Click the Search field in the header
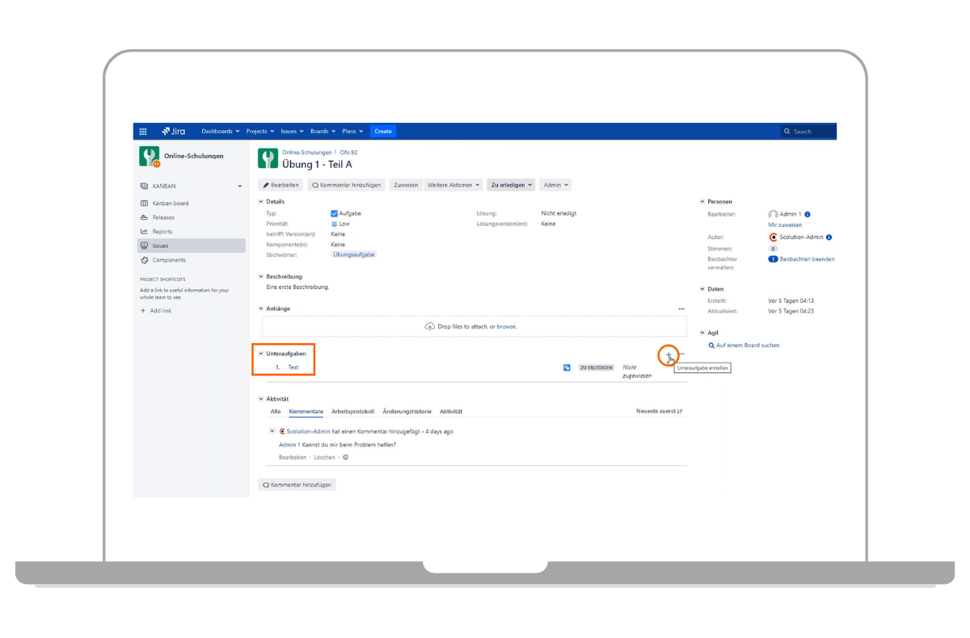Image resolution: width=970 pixels, height=638 pixels. pyautogui.click(x=808, y=132)
